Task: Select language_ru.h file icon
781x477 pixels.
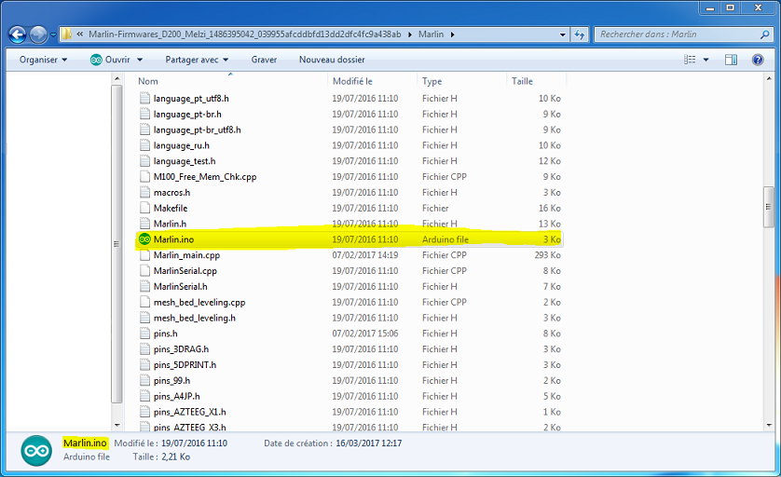Action: pyautogui.click(x=144, y=145)
